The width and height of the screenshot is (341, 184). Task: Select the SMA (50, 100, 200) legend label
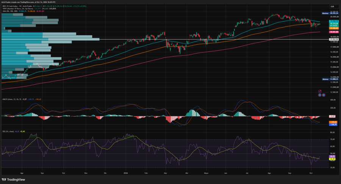click(x=10, y=11)
